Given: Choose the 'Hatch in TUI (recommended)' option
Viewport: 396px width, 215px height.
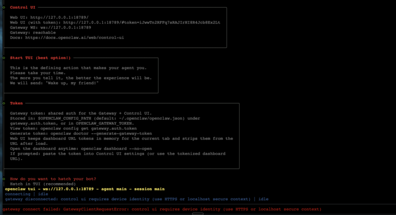Looking at the screenshot, I should point(43,184).
